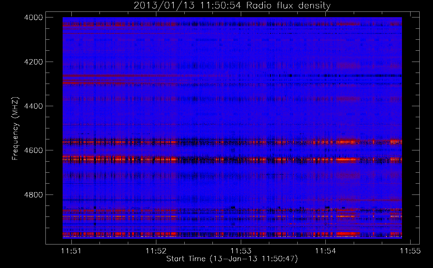The height and width of the screenshot is (268, 433).
Task: Click the 4200 frequency tick label
Action: tap(33, 62)
